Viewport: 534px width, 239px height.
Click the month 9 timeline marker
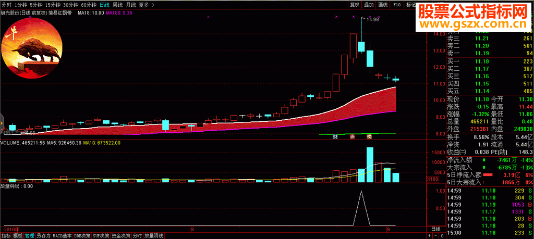388,229
